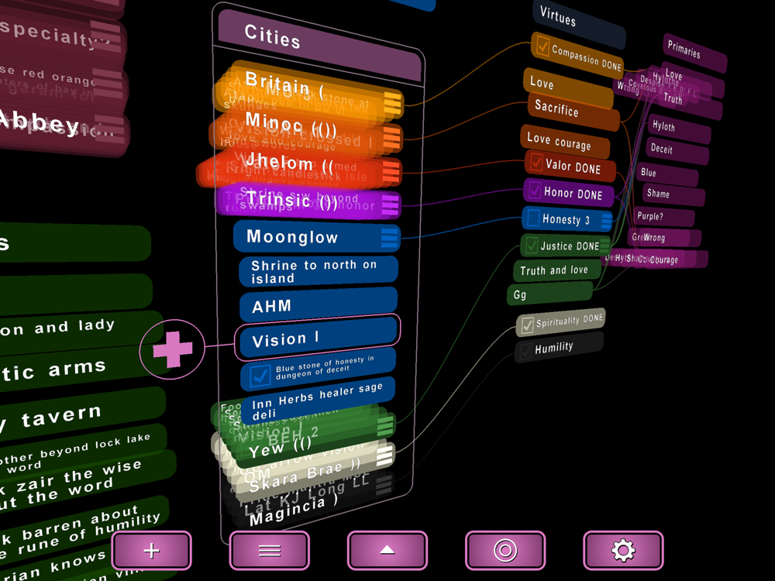The width and height of the screenshot is (775, 581).
Task: Collapse Moonglow using its stack icon
Action: 390,238
